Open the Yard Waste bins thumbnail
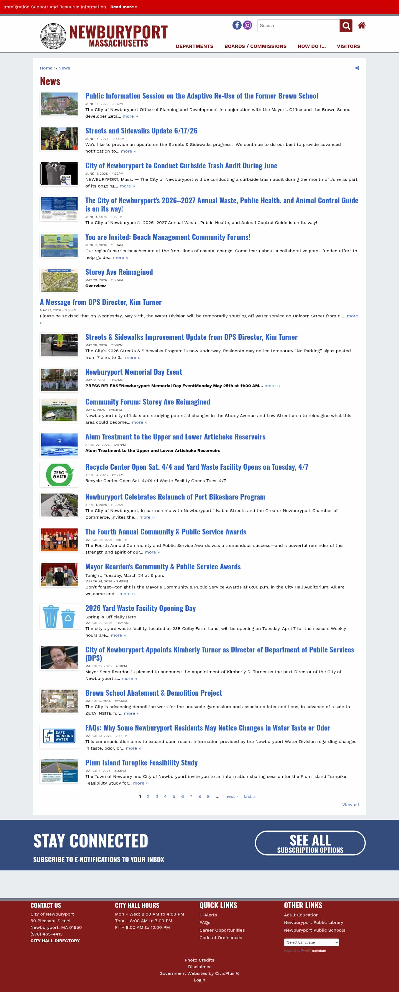399x992 pixels. coord(59,616)
